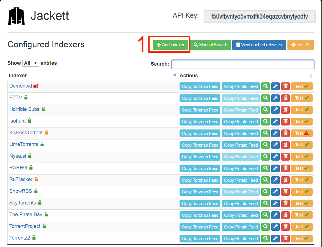Focus the Search input field

243,64
